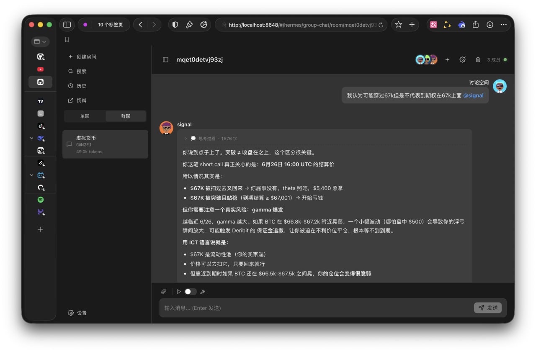
Task: Open the TikTok tab in sidebar
Action: (x=41, y=126)
